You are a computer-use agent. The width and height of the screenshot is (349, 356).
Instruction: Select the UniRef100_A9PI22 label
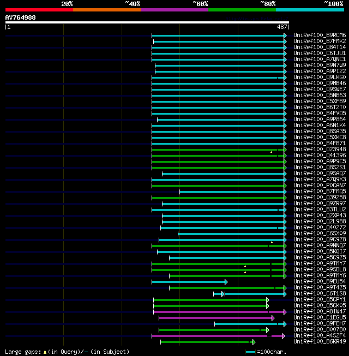click(x=320, y=72)
